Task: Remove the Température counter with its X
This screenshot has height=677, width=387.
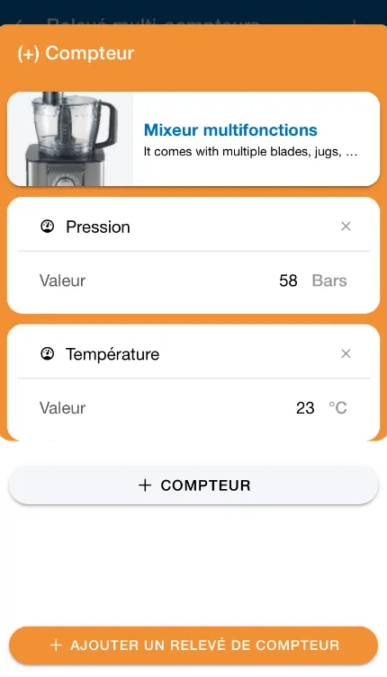Action: (346, 353)
